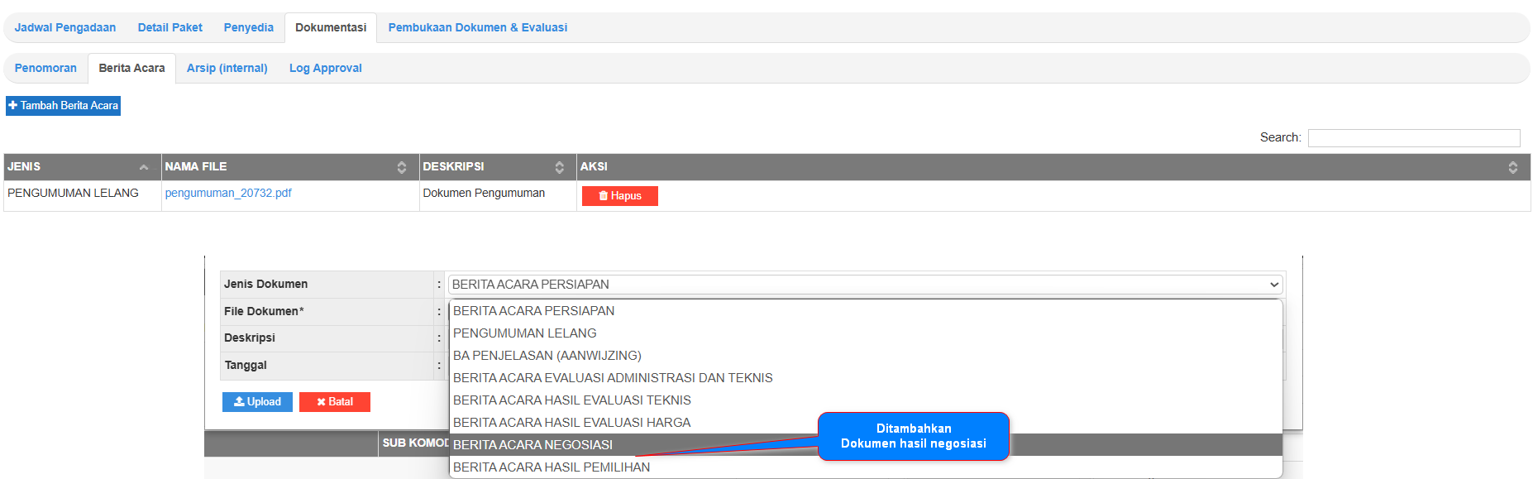Go to Penomoran sub-tab
Screen dimensions: 1533x479
point(45,68)
